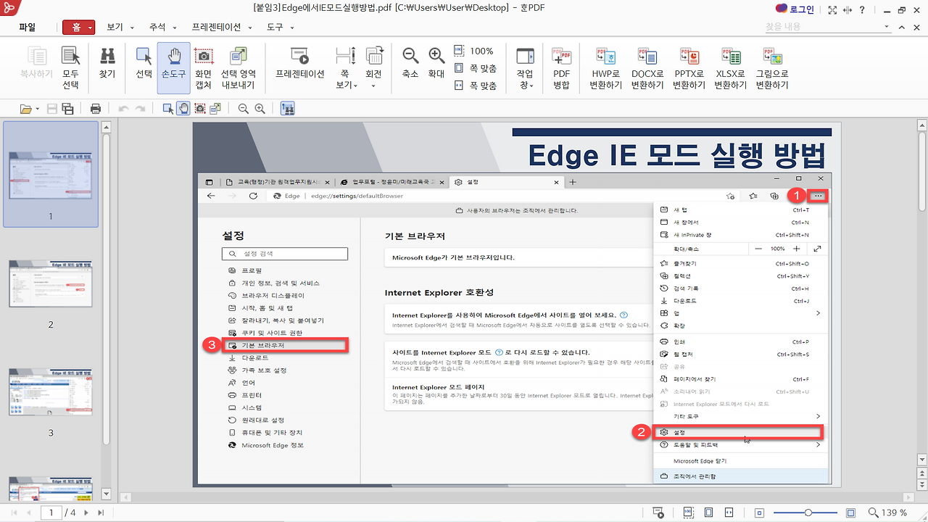The image size is (928, 522).
Task: Expand the arrow next to the 도구 tab
Action: point(291,28)
